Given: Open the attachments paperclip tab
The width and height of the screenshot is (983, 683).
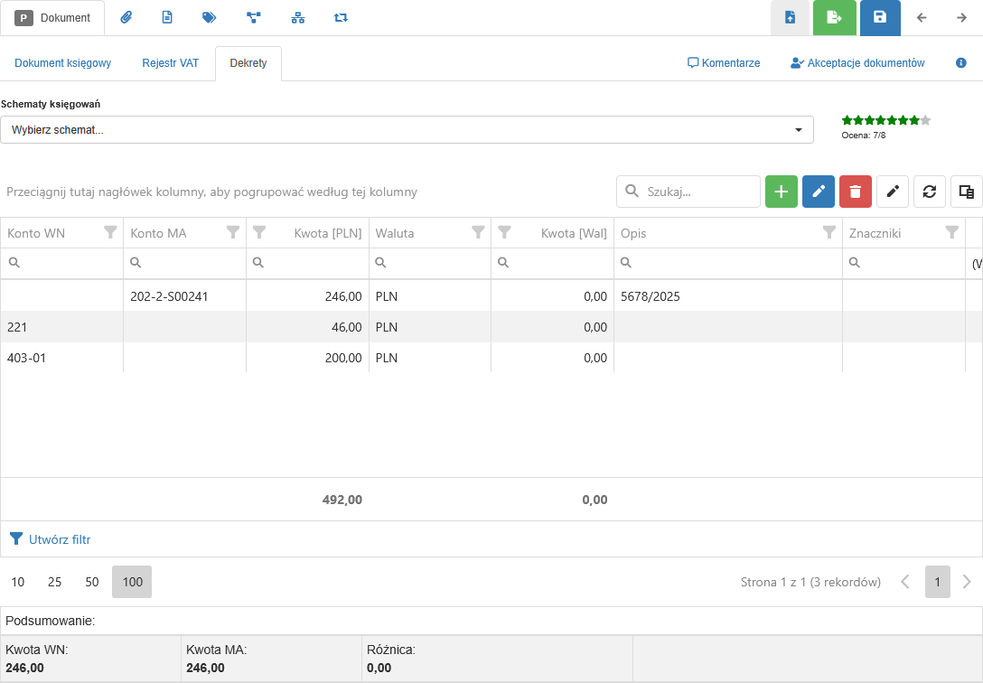Looking at the screenshot, I should (126, 17).
